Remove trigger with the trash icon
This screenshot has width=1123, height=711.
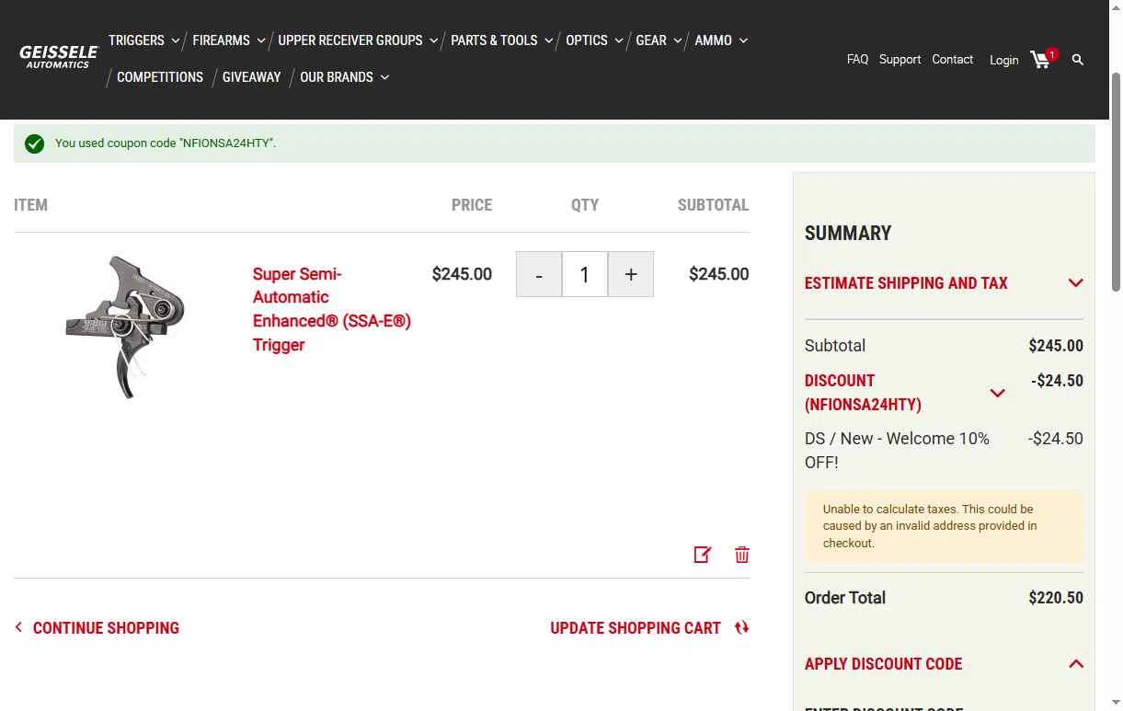(742, 555)
